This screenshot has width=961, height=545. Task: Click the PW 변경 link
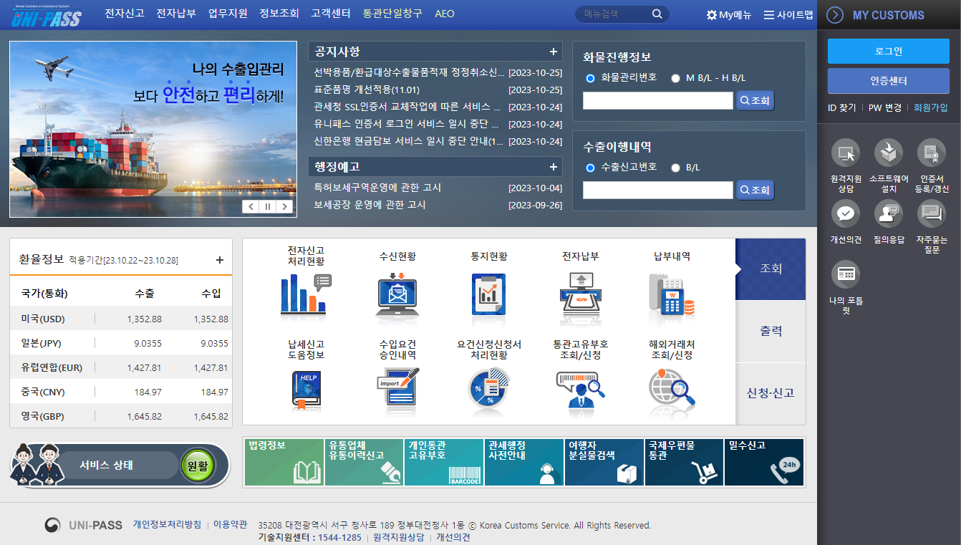(x=885, y=107)
